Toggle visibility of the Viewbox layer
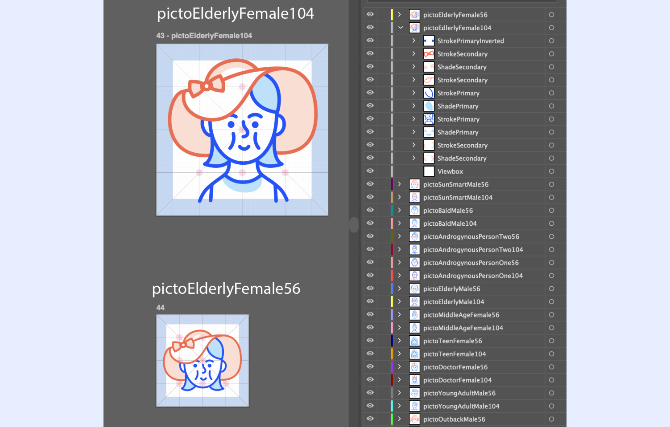The width and height of the screenshot is (670, 427). coord(370,171)
